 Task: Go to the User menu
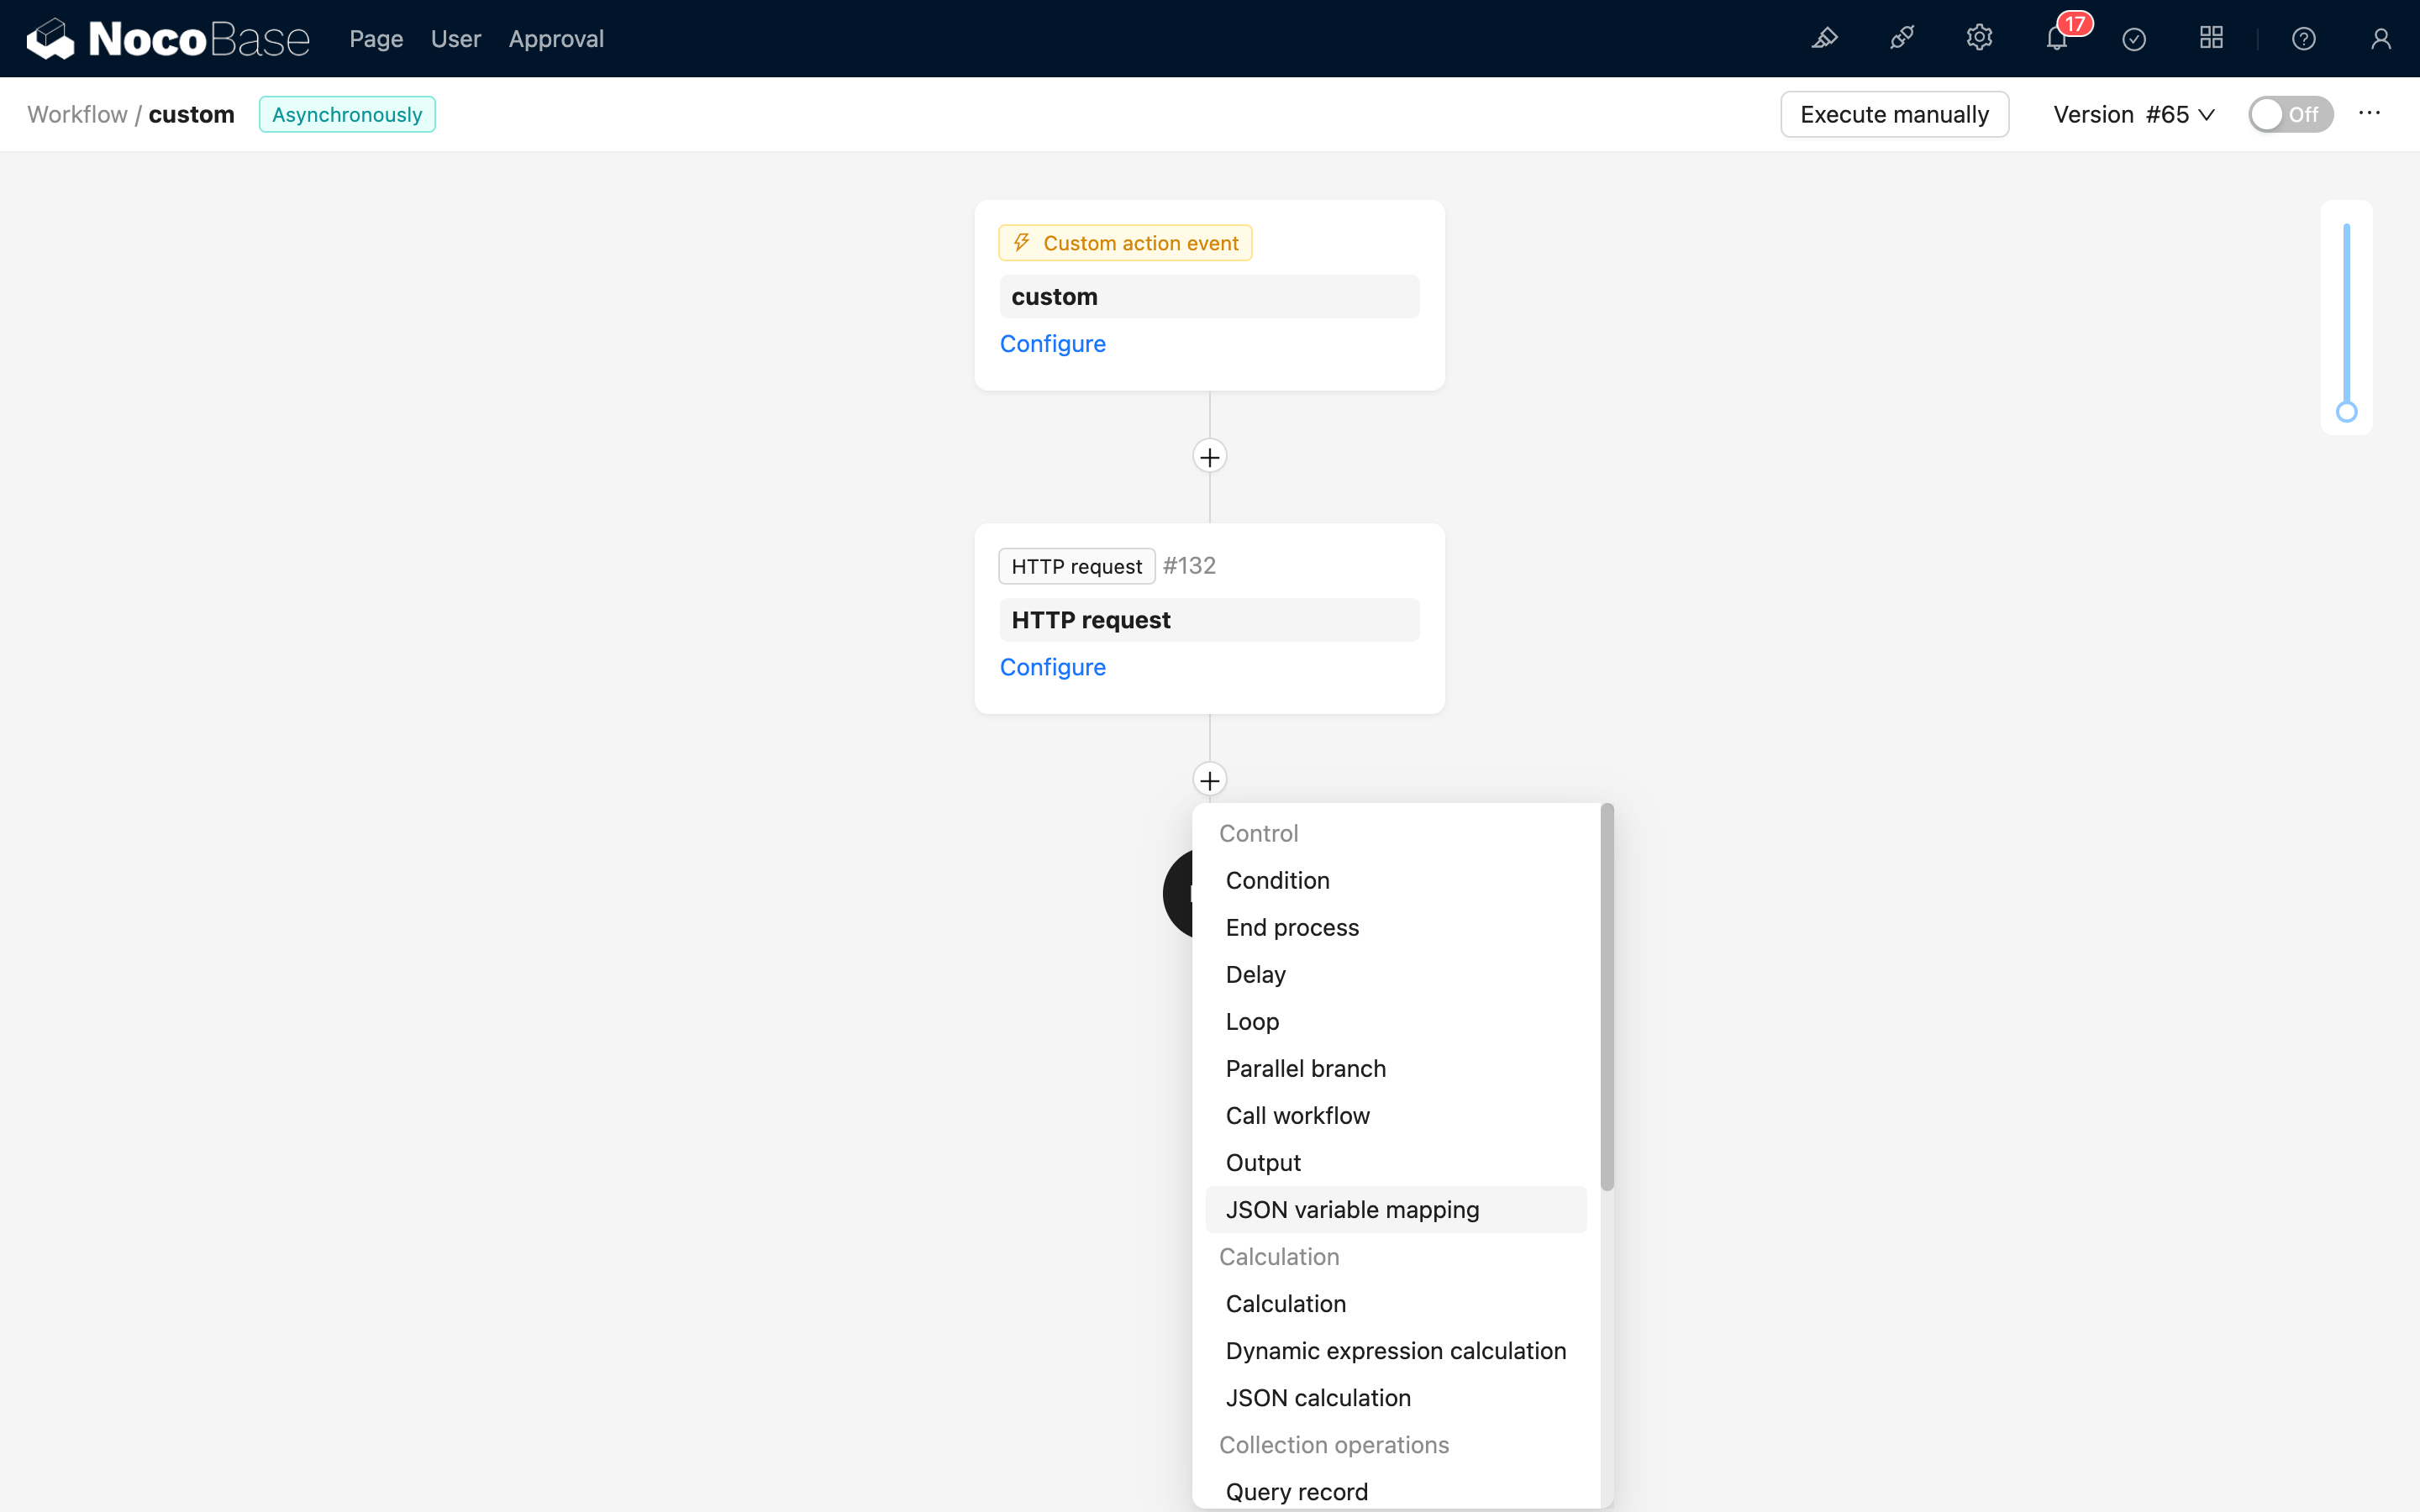[x=456, y=39]
